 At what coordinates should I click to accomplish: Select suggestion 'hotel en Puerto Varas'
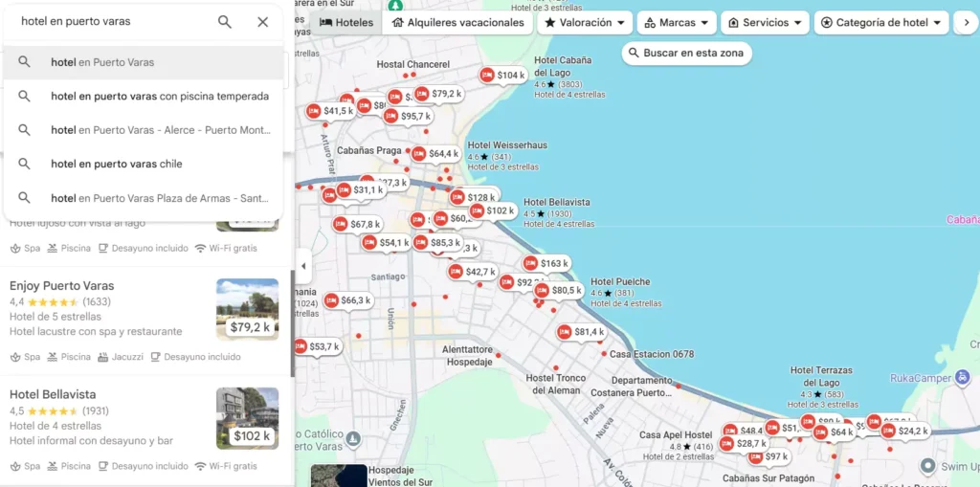144,62
